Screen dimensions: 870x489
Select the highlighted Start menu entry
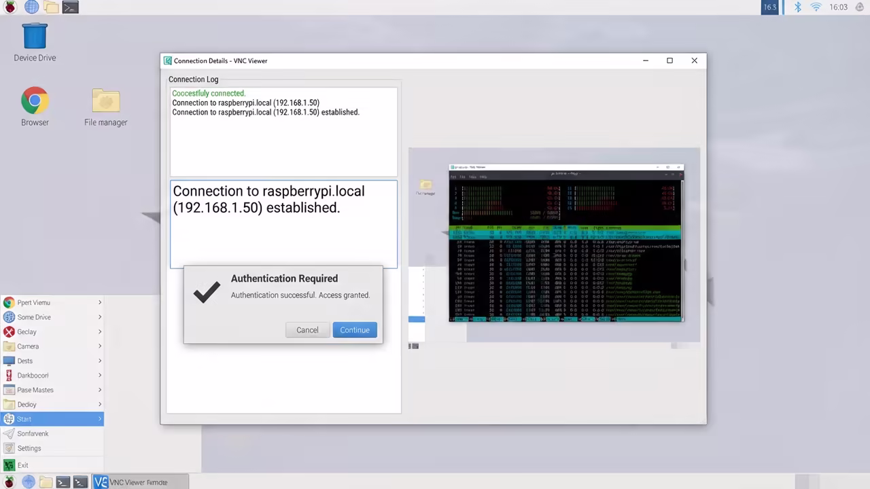point(52,419)
